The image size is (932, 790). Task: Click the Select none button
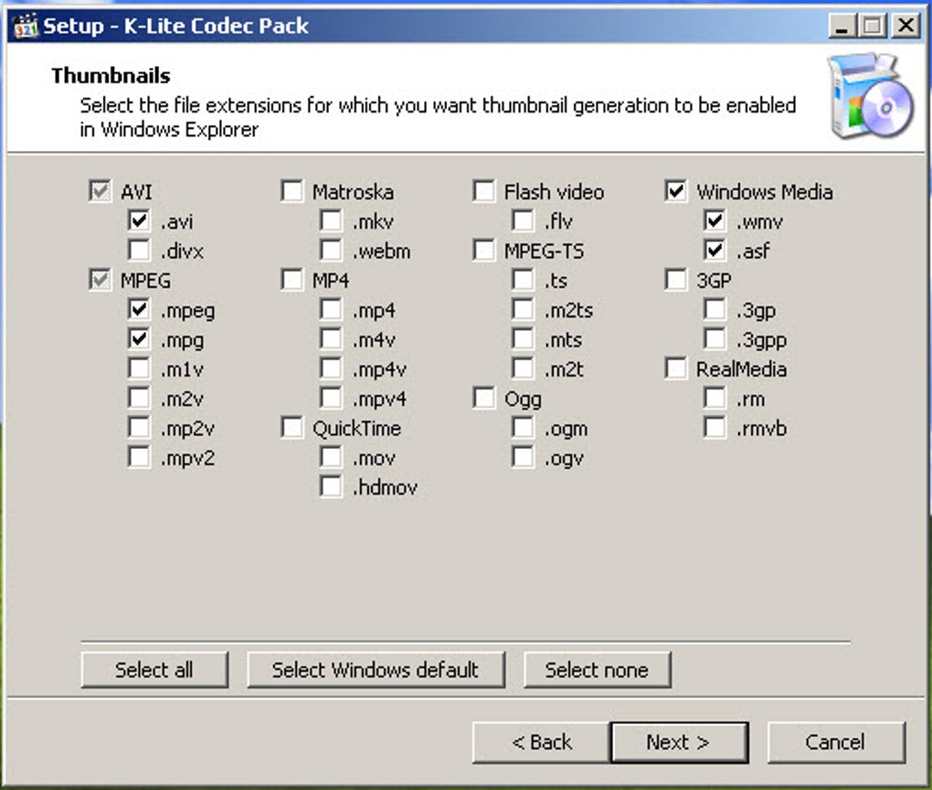[x=597, y=670]
